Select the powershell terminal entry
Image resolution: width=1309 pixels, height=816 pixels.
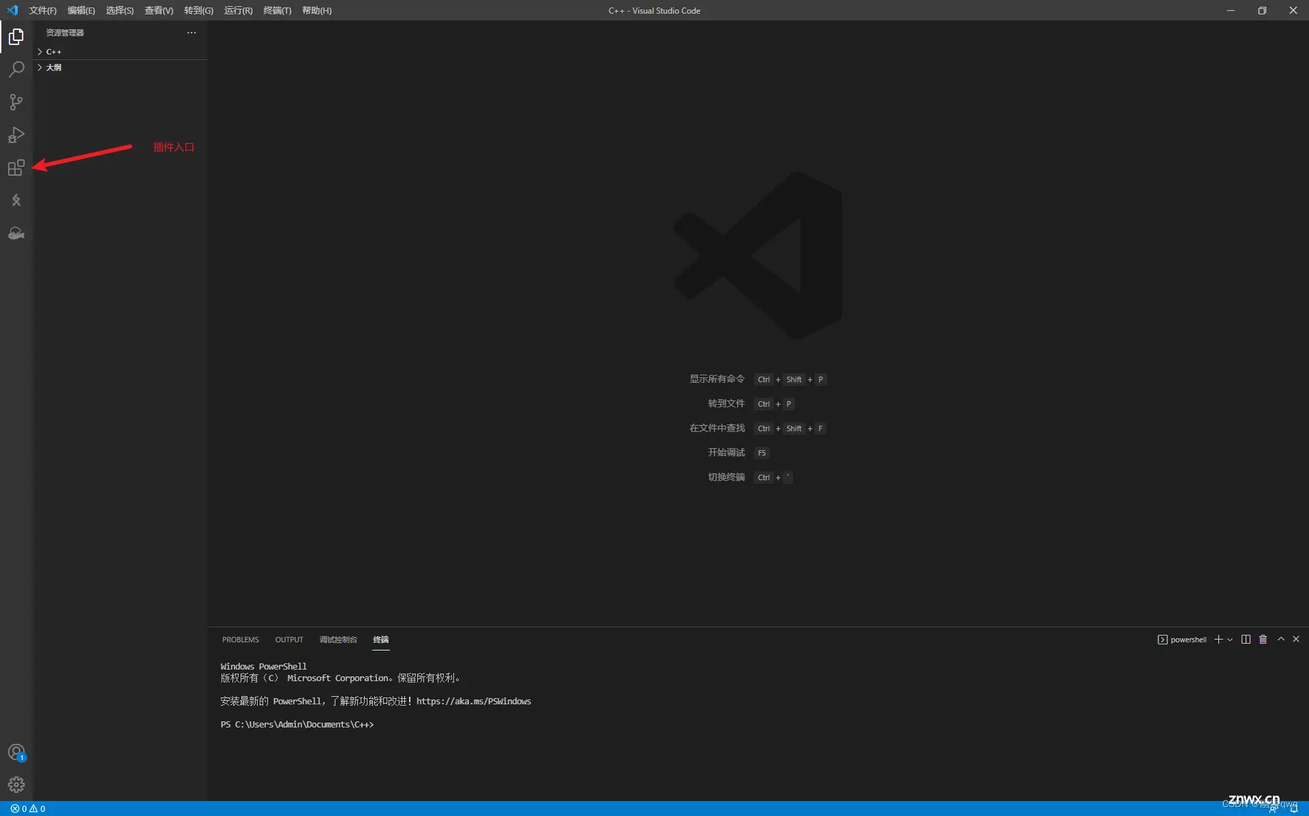pyautogui.click(x=1182, y=640)
